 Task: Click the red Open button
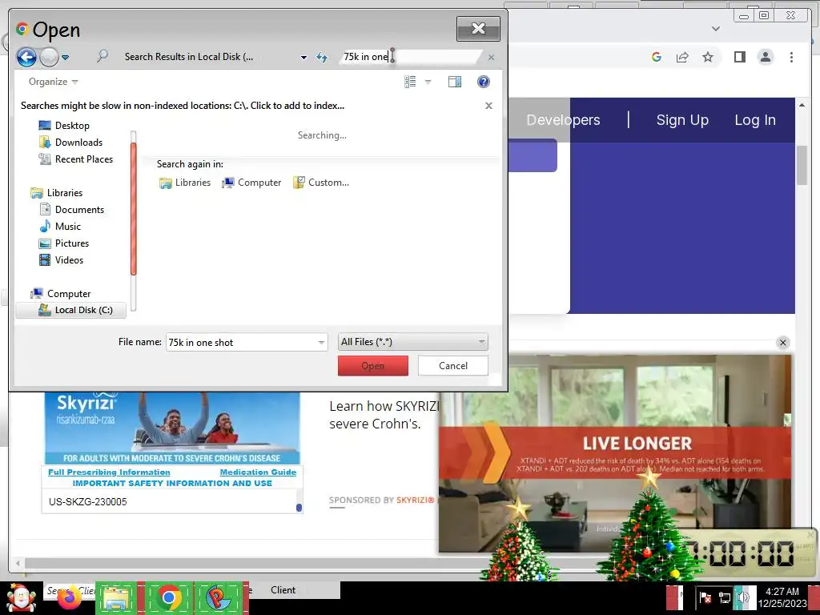[373, 366]
